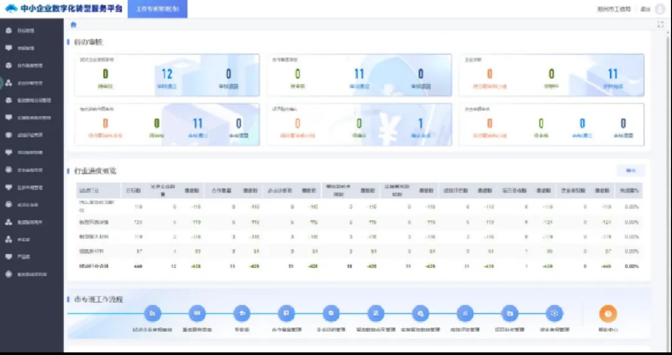
Task: Click total 440 in table bottom row
Action: 138,266
